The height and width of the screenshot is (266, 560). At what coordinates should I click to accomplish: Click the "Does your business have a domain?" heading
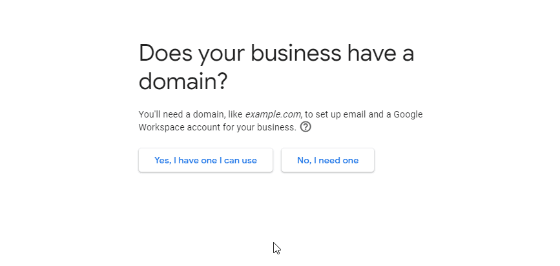276,67
